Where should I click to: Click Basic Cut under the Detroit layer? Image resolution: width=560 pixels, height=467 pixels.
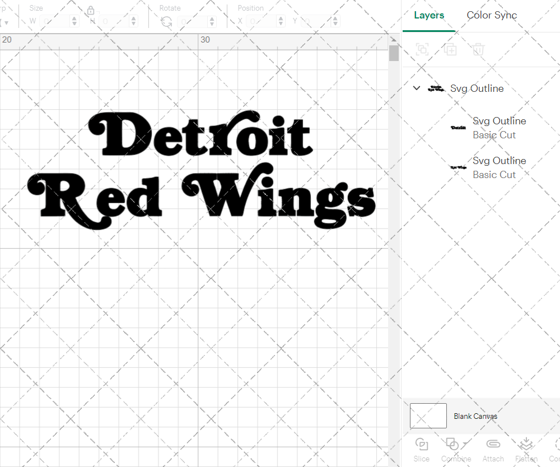(x=494, y=136)
